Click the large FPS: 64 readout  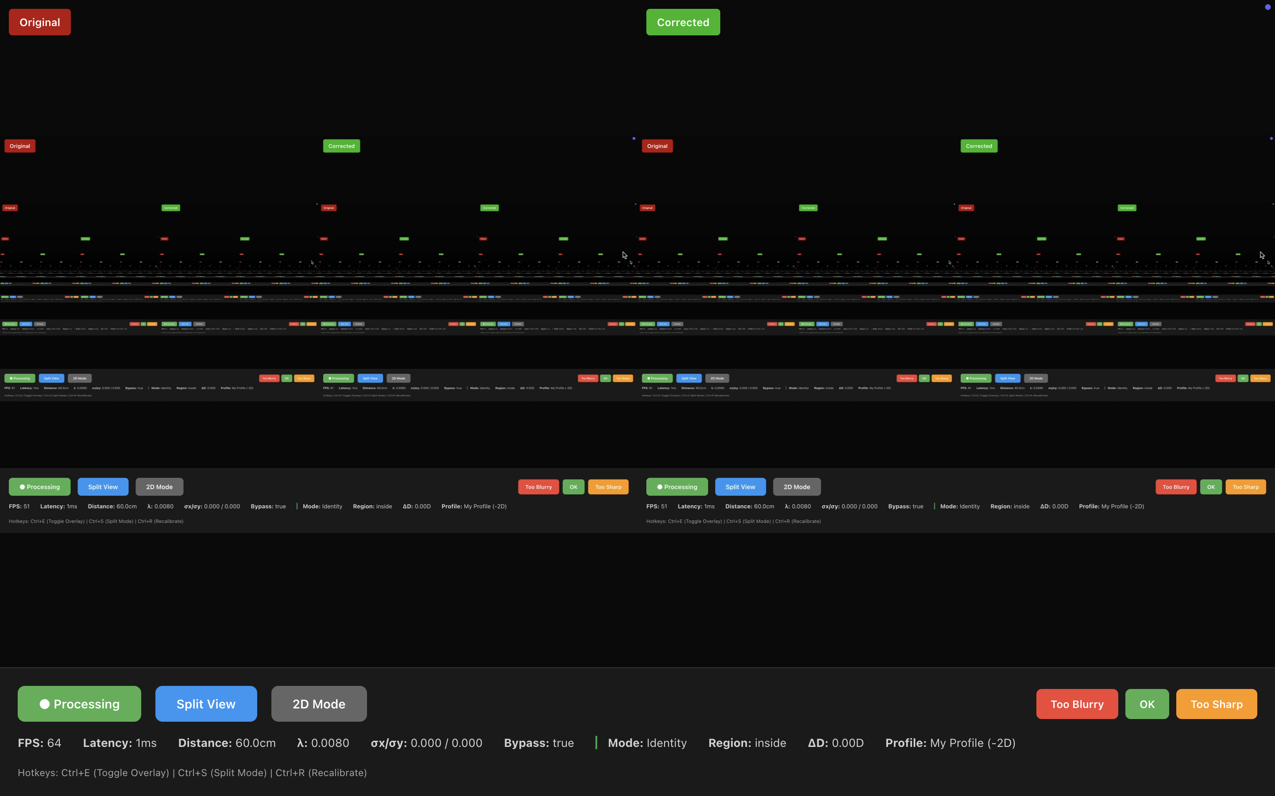39,743
